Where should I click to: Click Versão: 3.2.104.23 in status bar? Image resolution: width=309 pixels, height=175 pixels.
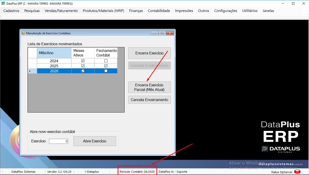(59, 172)
